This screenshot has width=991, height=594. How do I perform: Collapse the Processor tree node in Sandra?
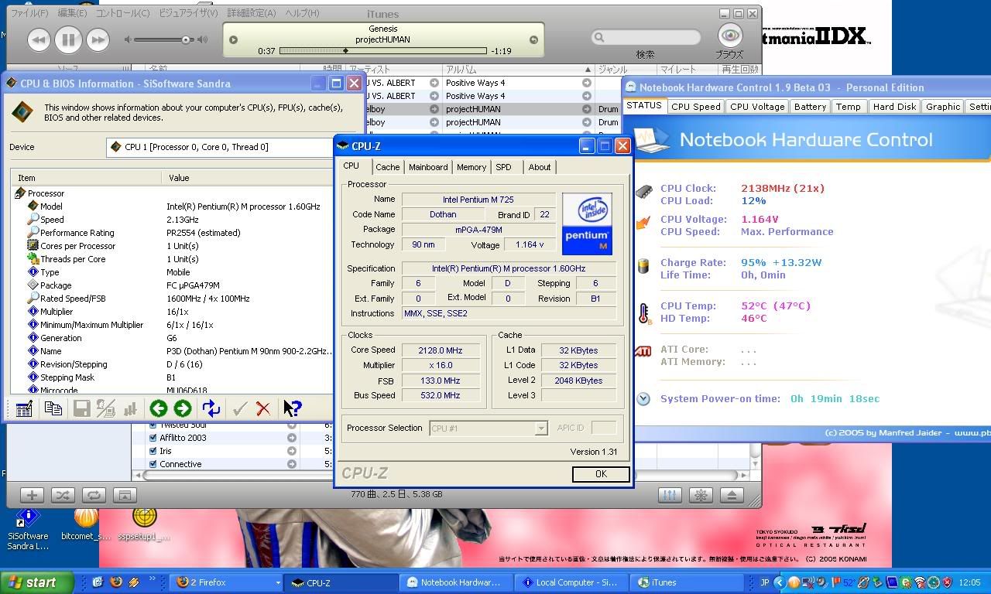pos(20,193)
